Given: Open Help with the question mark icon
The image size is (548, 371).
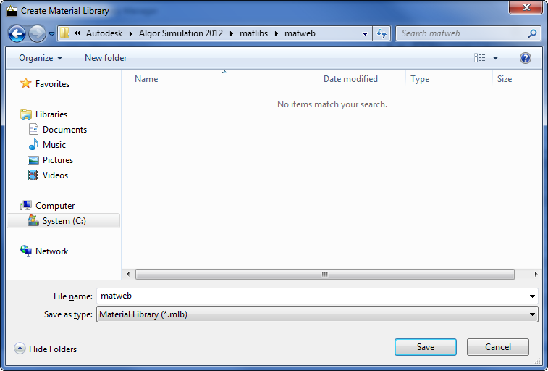Looking at the screenshot, I should tap(526, 58).
